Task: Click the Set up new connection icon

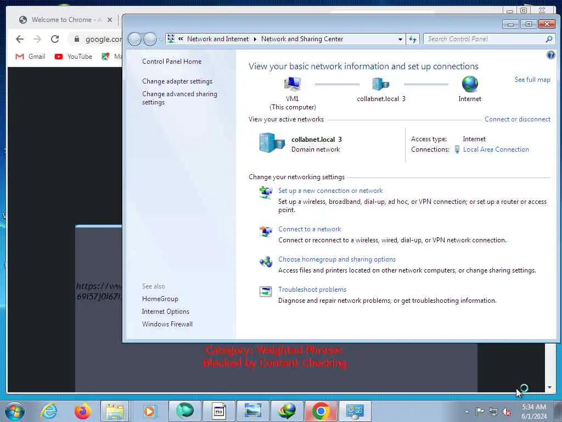Action: (x=266, y=192)
